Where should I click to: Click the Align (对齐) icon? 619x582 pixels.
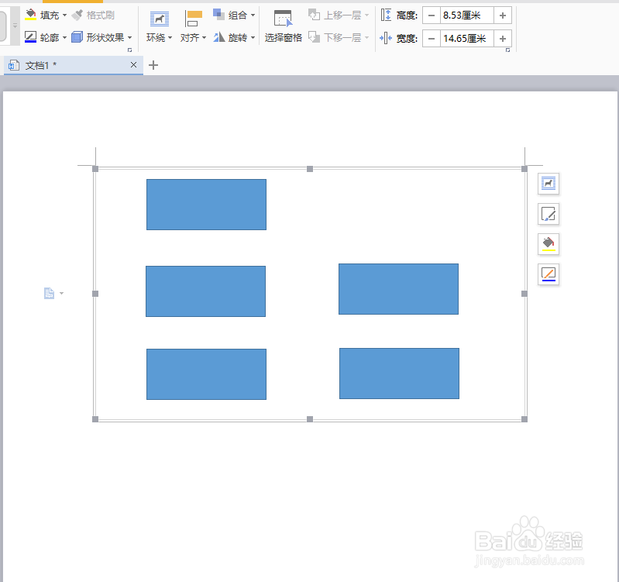(x=193, y=19)
